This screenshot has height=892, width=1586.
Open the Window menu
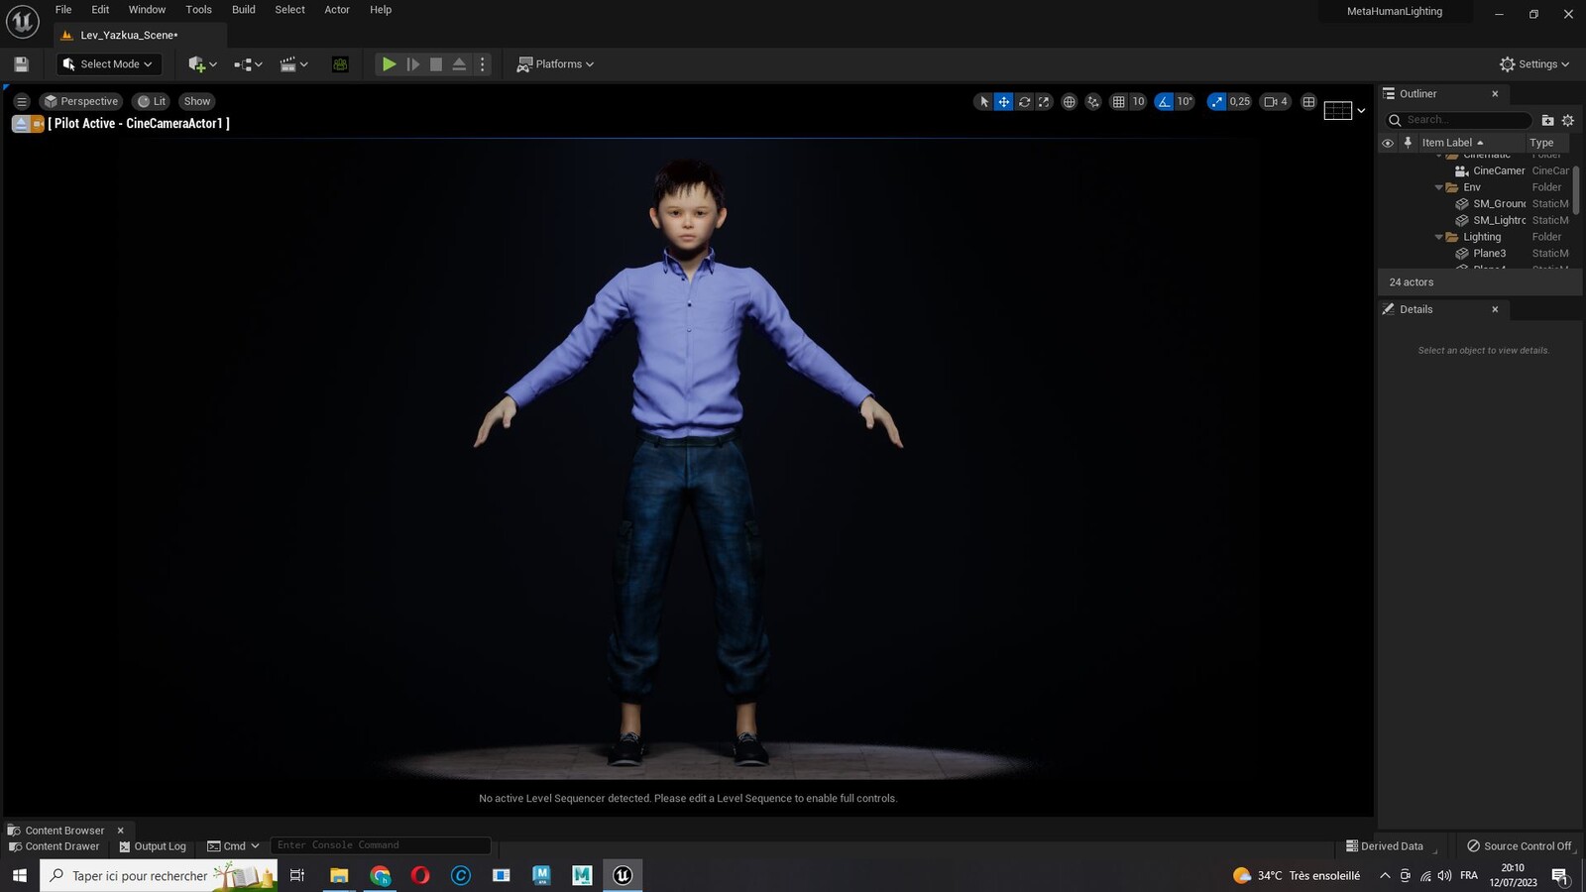pos(147,10)
